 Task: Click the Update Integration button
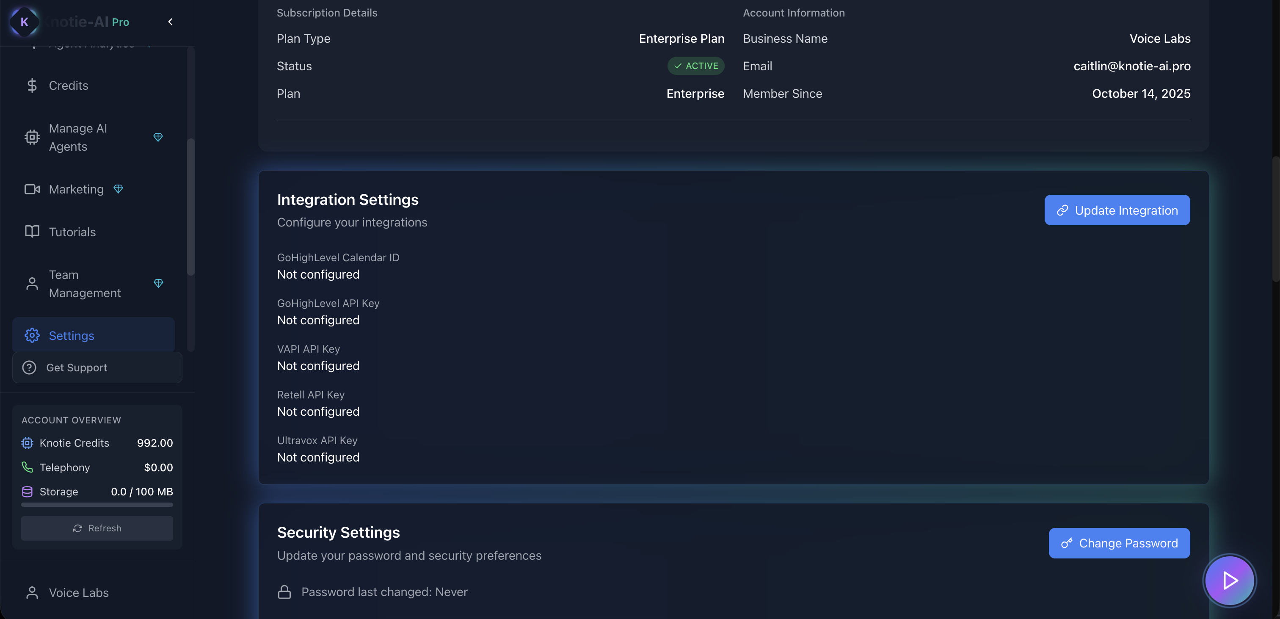[x=1117, y=210]
